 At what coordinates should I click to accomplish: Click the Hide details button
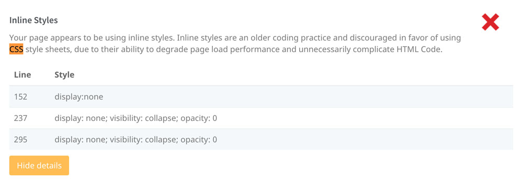coord(39,165)
